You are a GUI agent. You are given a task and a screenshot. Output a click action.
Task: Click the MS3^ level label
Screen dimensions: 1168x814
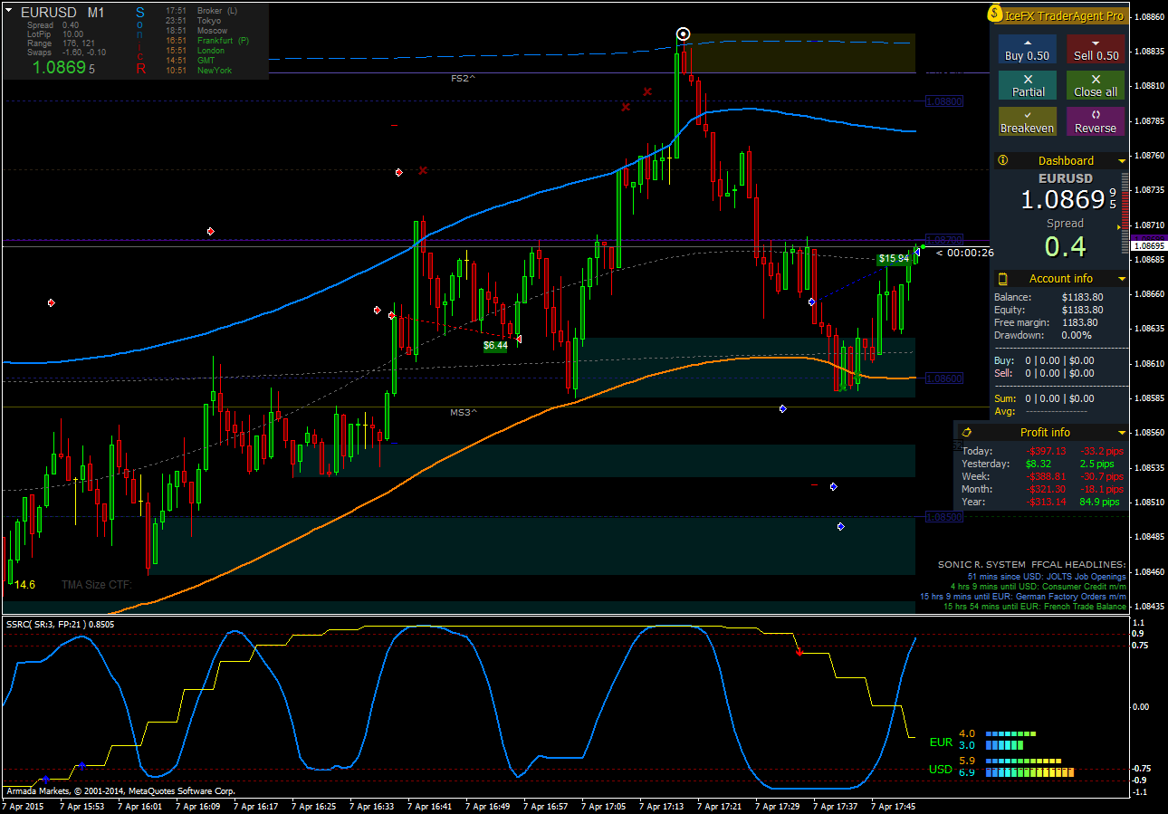[463, 412]
